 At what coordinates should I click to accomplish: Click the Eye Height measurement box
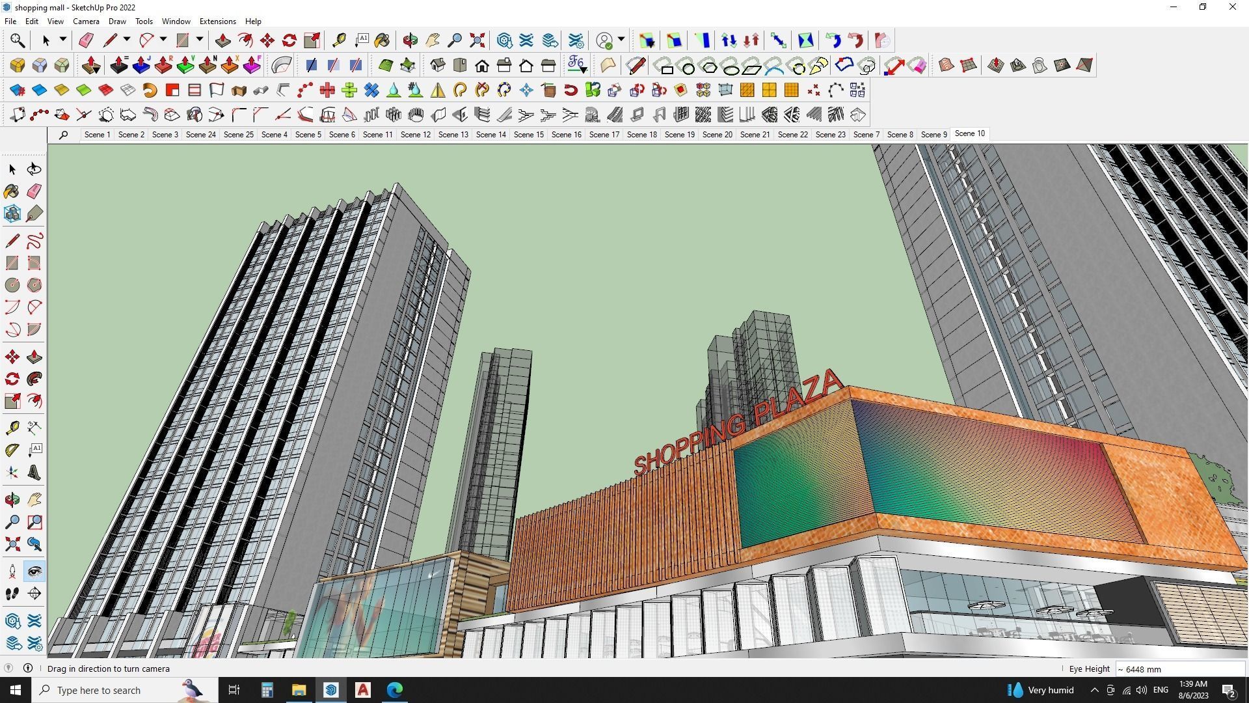coord(1180,669)
